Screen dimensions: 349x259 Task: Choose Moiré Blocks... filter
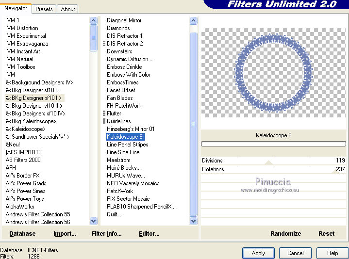(x=123, y=168)
